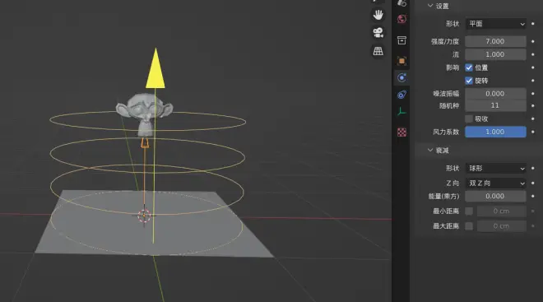
Task: Toggle the camera view icon
Action: tap(378, 33)
